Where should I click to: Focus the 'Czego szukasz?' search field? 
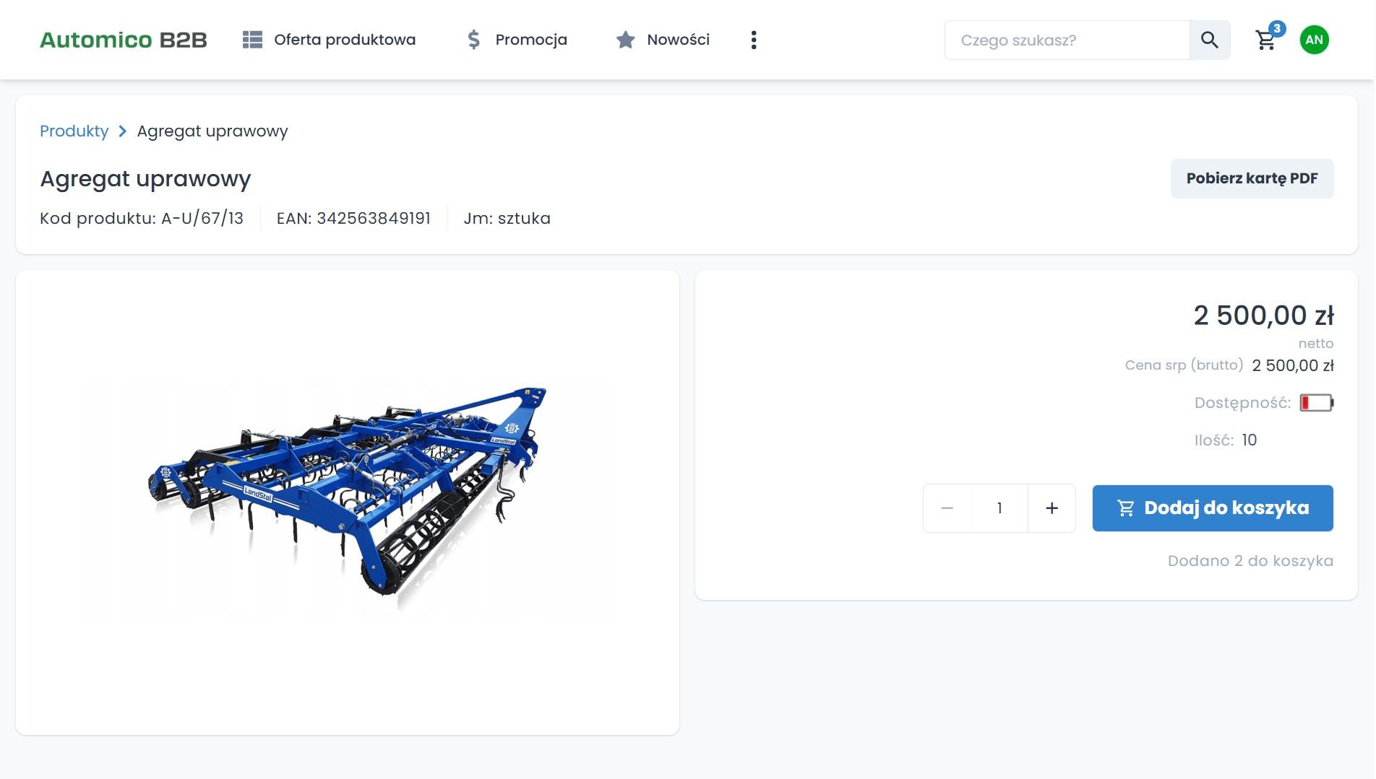click(1067, 40)
